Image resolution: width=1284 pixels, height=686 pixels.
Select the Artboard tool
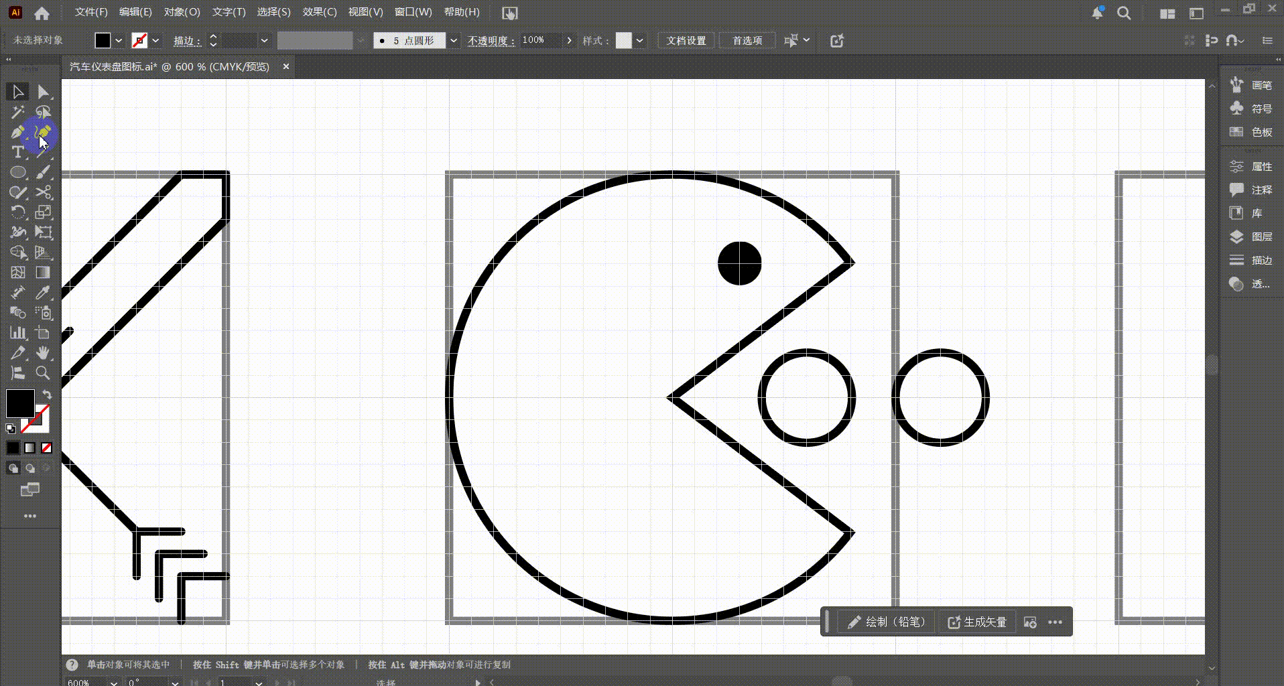coord(43,333)
